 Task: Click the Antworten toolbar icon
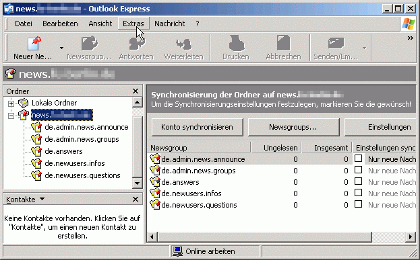[x=137, y=44]
